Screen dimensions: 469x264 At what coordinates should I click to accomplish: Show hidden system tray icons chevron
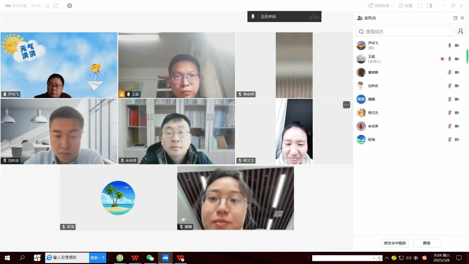(x=386, y=258)
